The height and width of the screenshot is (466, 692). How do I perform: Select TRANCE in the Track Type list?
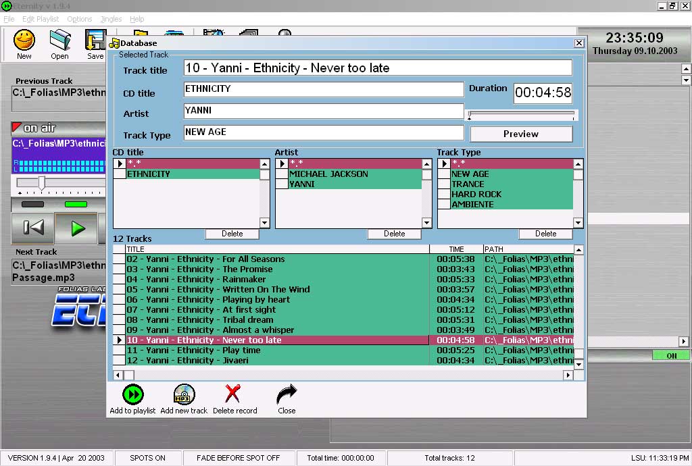tap(512, 184)
